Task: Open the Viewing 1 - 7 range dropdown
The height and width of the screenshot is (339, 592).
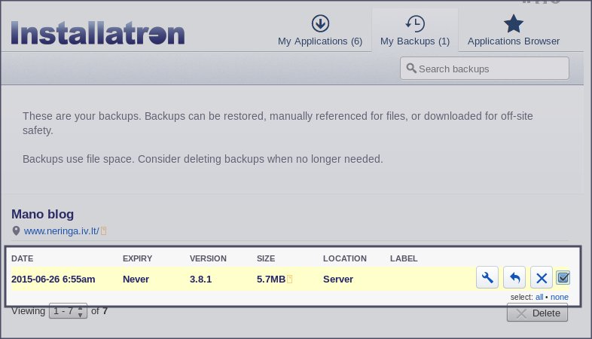Action: click(68, 310)
